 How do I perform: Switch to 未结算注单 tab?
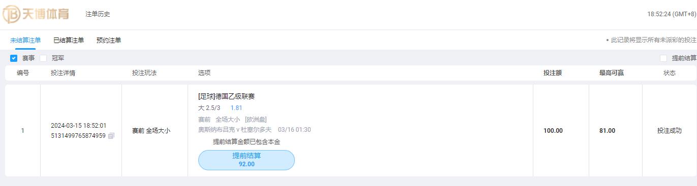pos(25,40)
